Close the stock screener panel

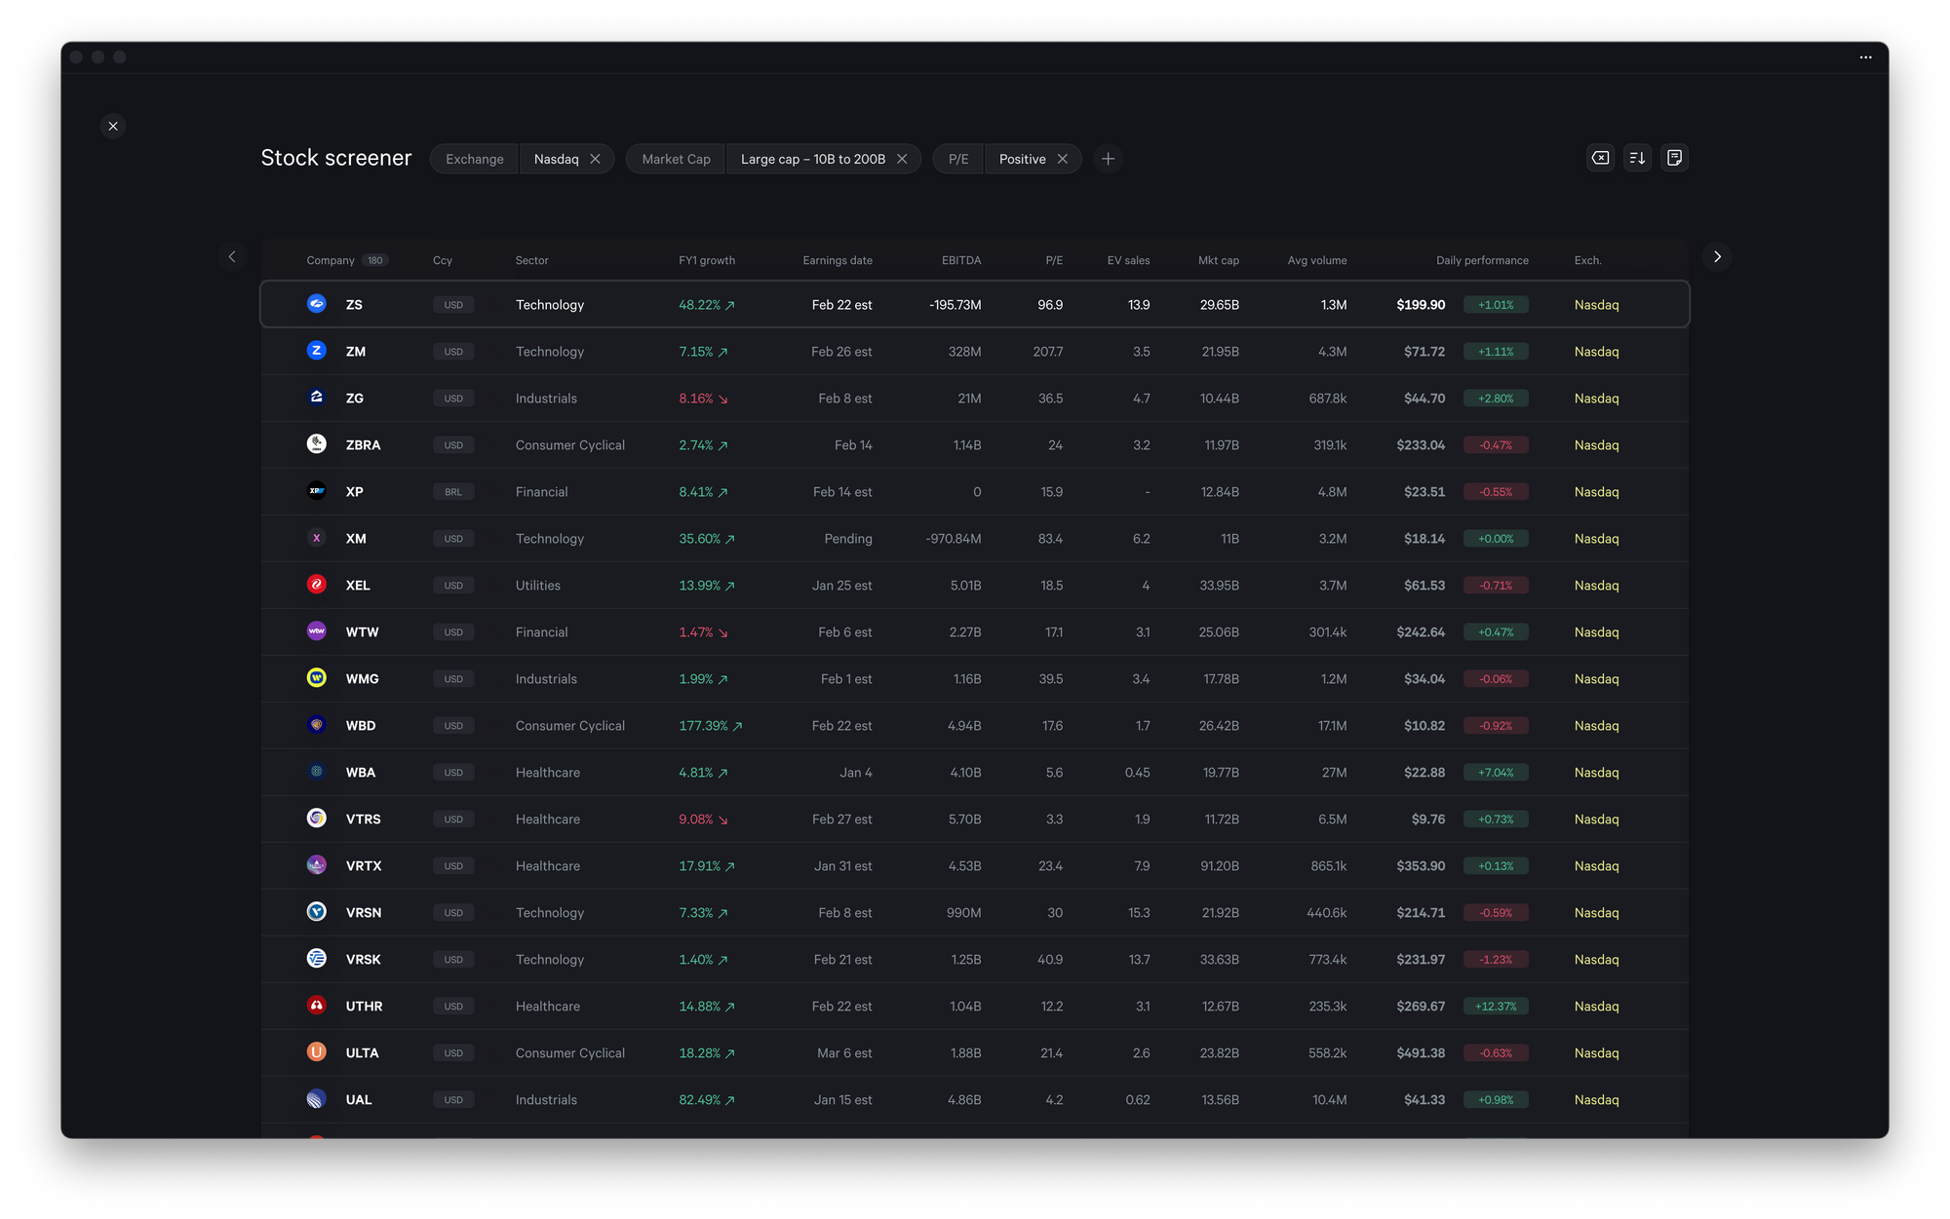[113, 126]
